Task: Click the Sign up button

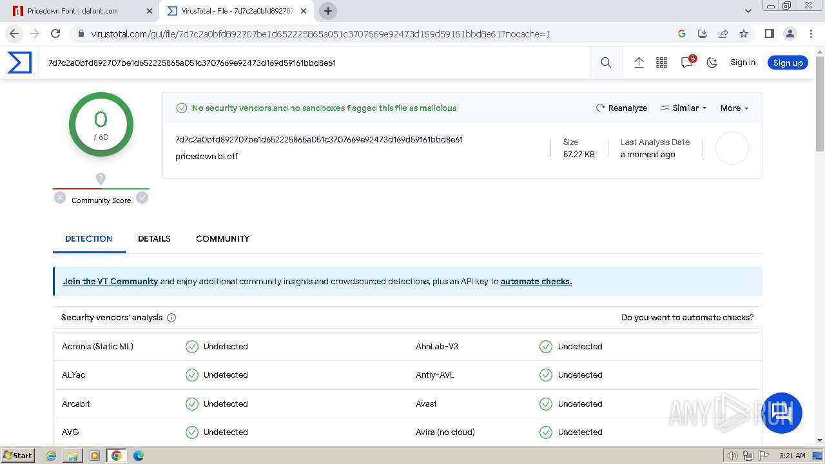Action: (788, 63)
